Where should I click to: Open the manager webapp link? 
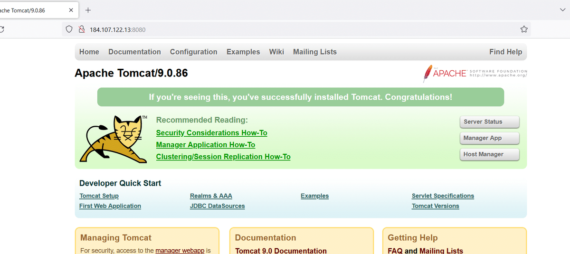point(180,250)
